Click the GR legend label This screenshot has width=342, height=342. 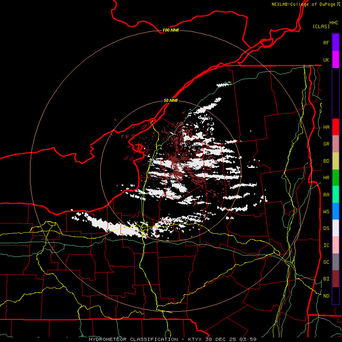point(326,144)
